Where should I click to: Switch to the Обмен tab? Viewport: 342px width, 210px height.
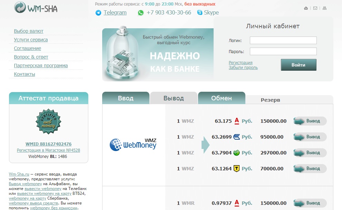tap(222, 98)
